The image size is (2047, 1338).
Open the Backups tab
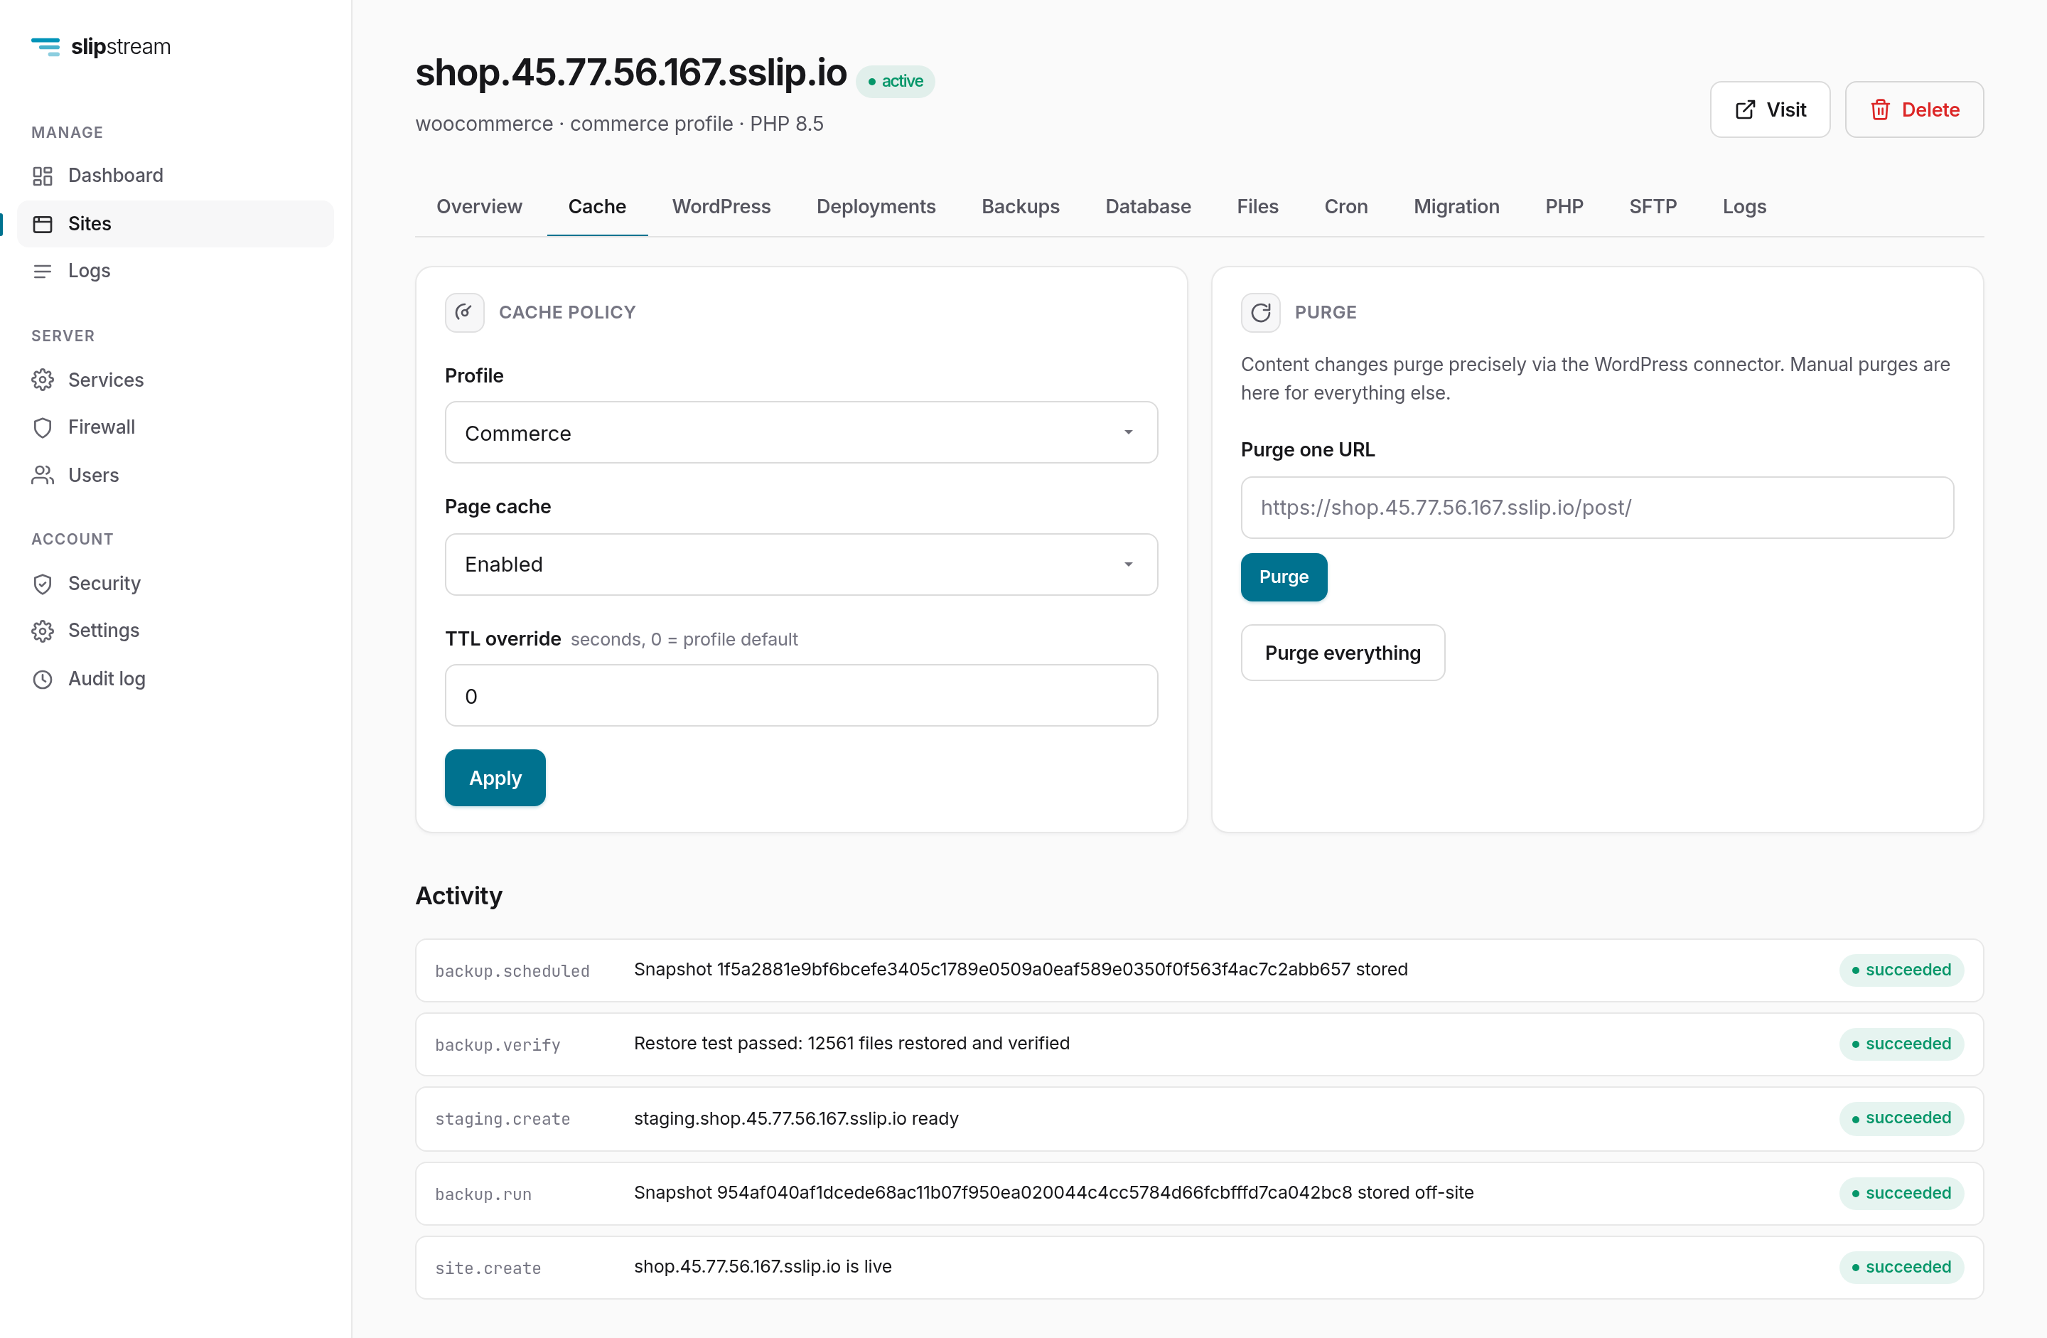tap(1020, 206)
